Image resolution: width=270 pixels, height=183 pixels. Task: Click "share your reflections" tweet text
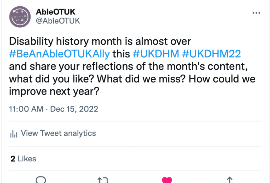[73, 66]
